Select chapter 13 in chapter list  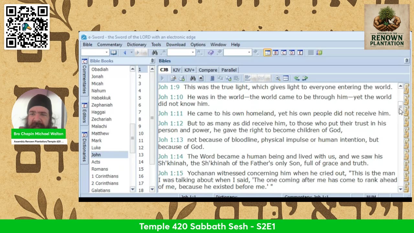coord(141,155)
